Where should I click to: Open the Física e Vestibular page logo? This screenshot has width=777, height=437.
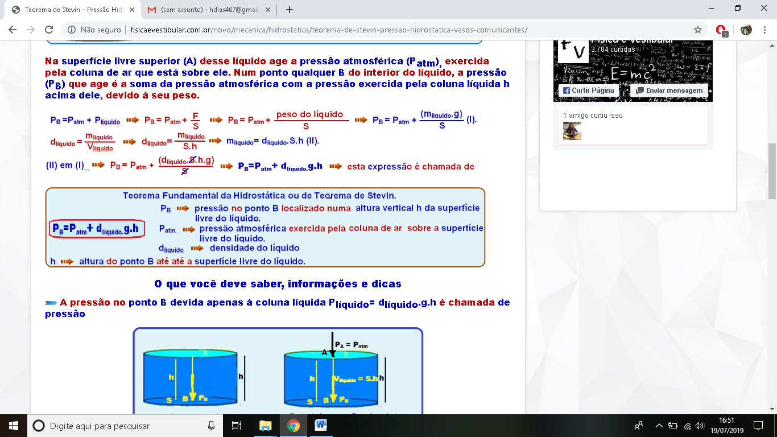click(x=573, y=51)
